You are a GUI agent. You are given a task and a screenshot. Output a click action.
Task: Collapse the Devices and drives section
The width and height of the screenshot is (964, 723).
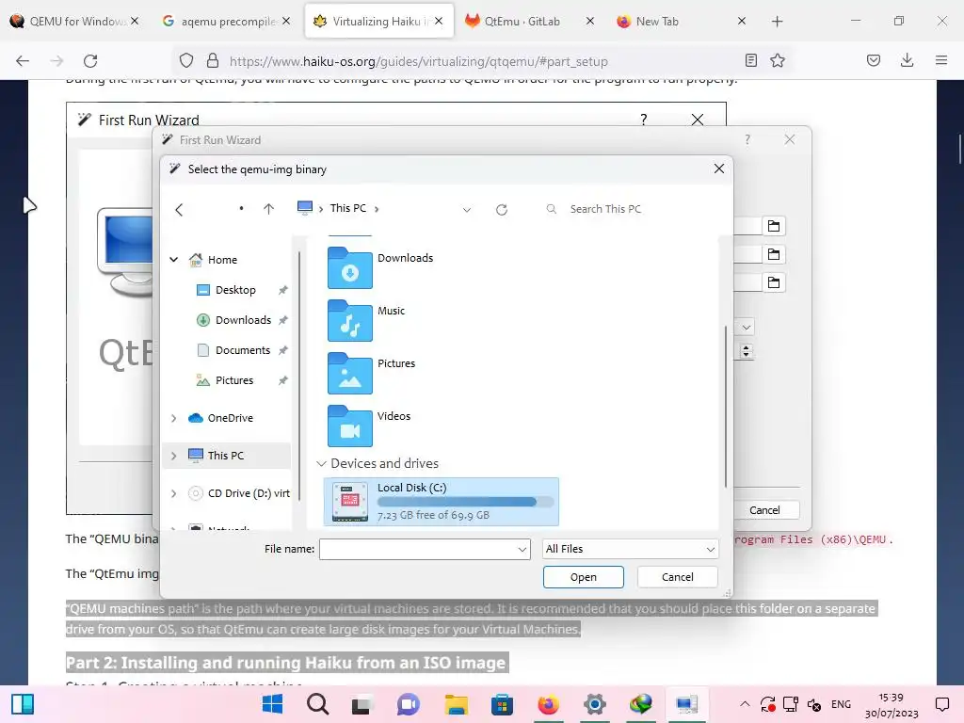[321, 463]
